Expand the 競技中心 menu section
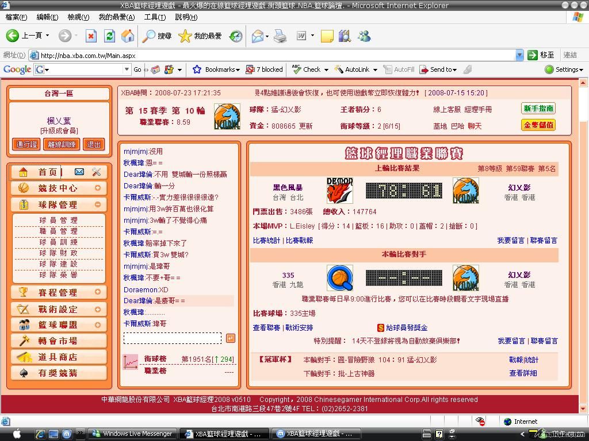The height and width of the screenshot is (441, 589). click(98, 188)
